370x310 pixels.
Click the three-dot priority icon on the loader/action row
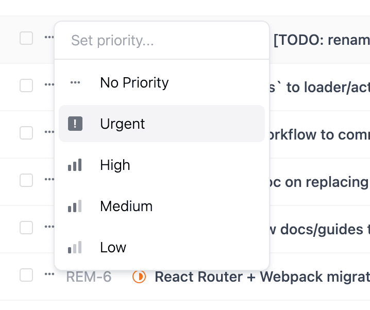pos(49,85)
